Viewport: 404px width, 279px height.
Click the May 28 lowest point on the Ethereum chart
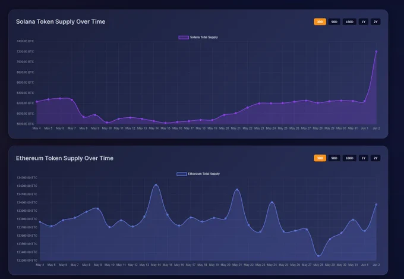[318, 256]
